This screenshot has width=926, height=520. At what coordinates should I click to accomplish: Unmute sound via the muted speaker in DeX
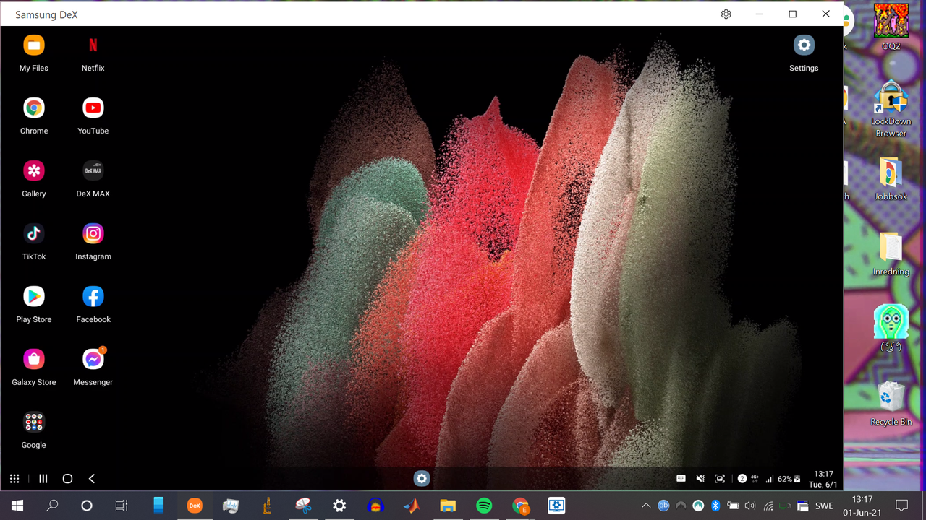pos(700,478)
